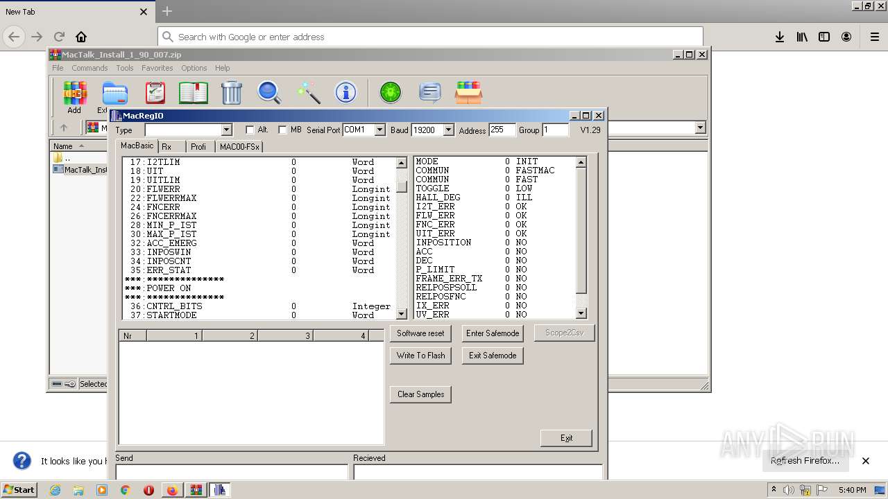Click the Opera taskbar icon
Screen dimensions: 888x499
point(148,490)
